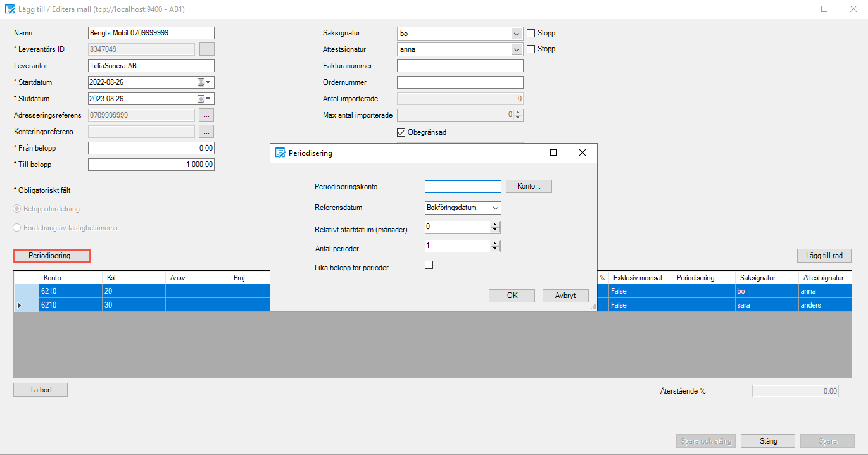This screenshot has height=455, width=868.
Task: Click the ellipsis icon beside Adresseringsreferens
Action: point(207,115)
